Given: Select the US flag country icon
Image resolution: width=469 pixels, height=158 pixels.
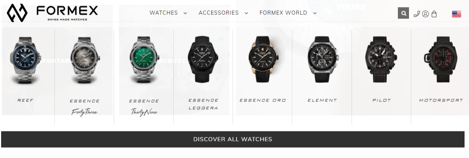Looking at the screenshot, I should (456, 14).
